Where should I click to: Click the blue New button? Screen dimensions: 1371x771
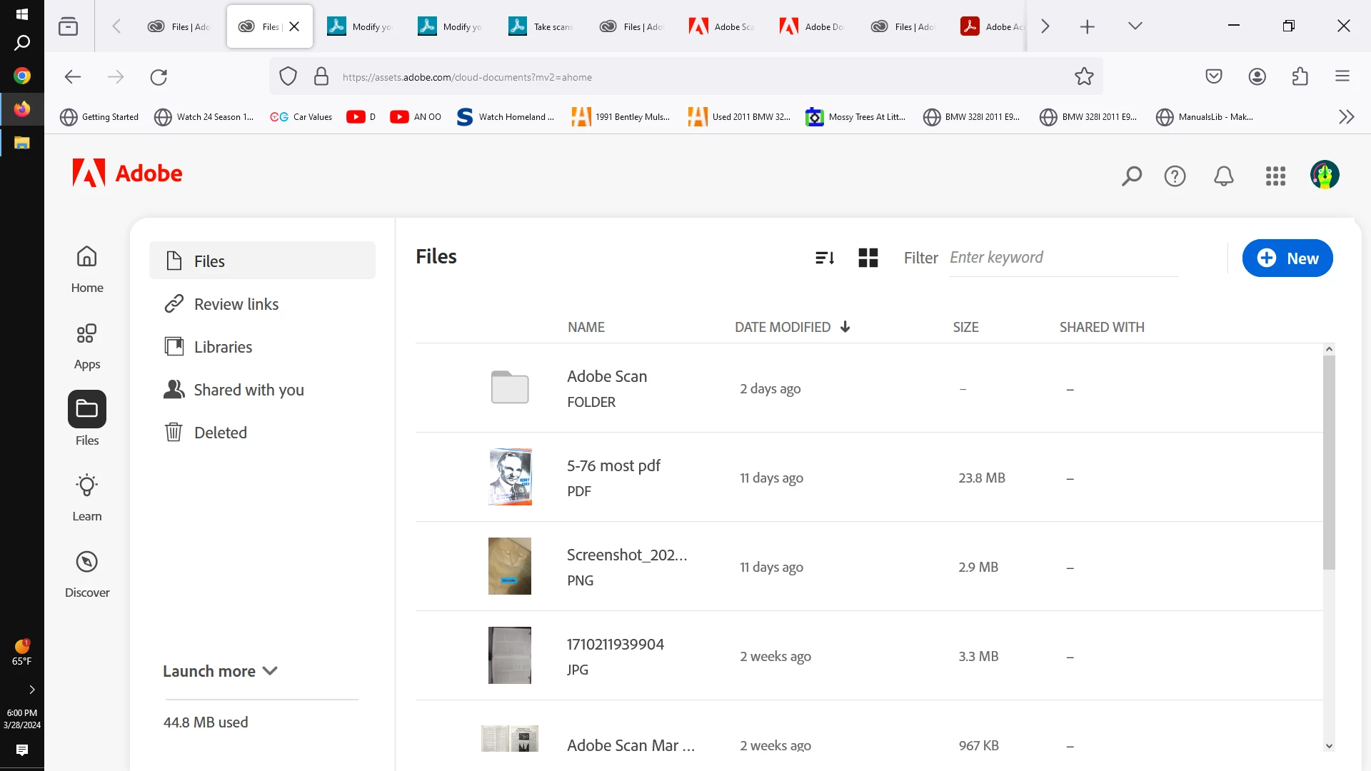pyautogui.click(x=1287, y=258)
